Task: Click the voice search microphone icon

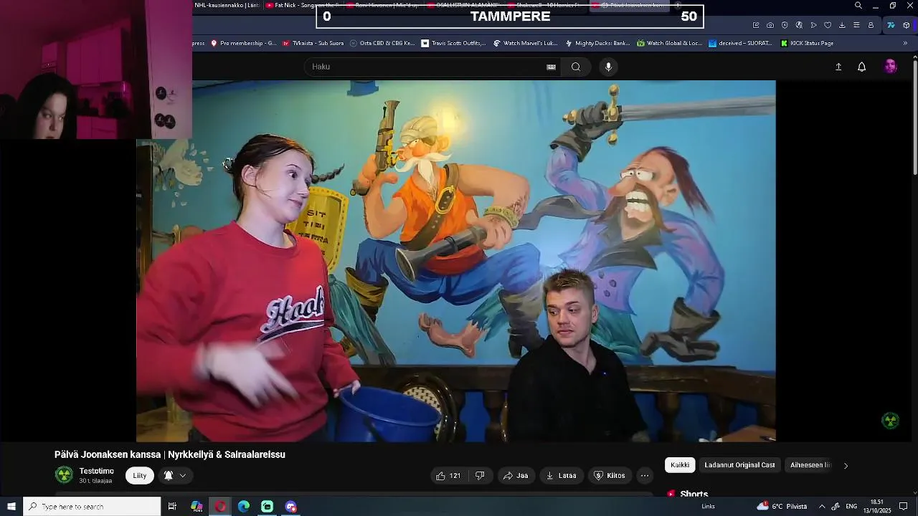Action: coord(608,67)
